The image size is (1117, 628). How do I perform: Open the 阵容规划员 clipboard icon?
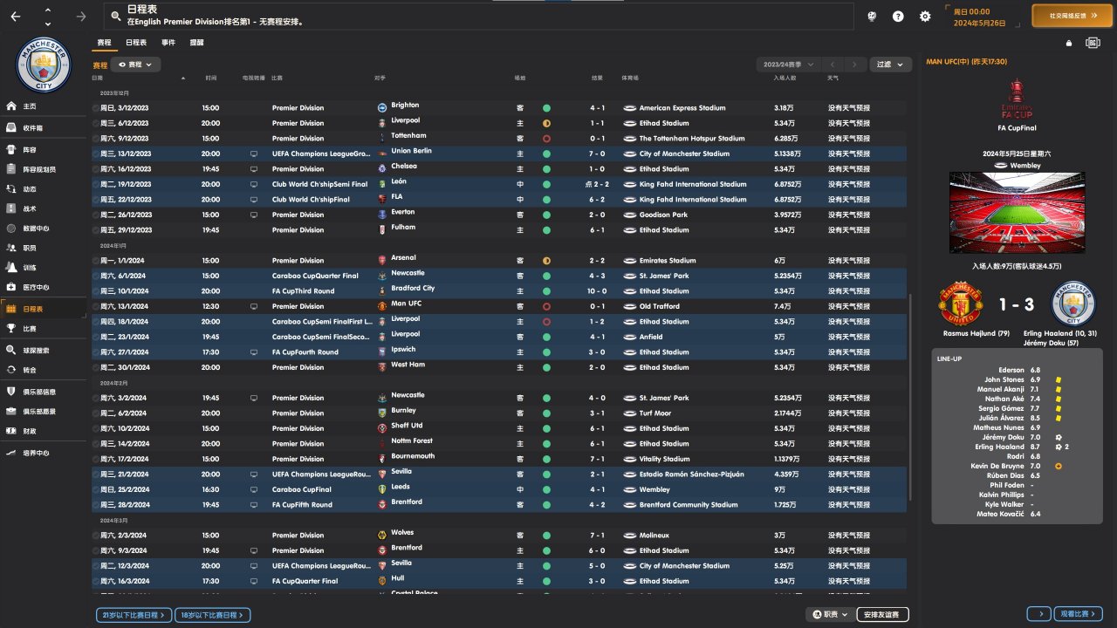pyautogui.click(x=11, y=168)
